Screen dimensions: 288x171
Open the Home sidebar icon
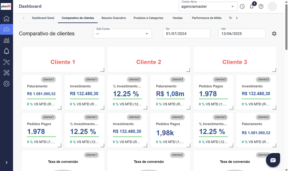[6, 19]
